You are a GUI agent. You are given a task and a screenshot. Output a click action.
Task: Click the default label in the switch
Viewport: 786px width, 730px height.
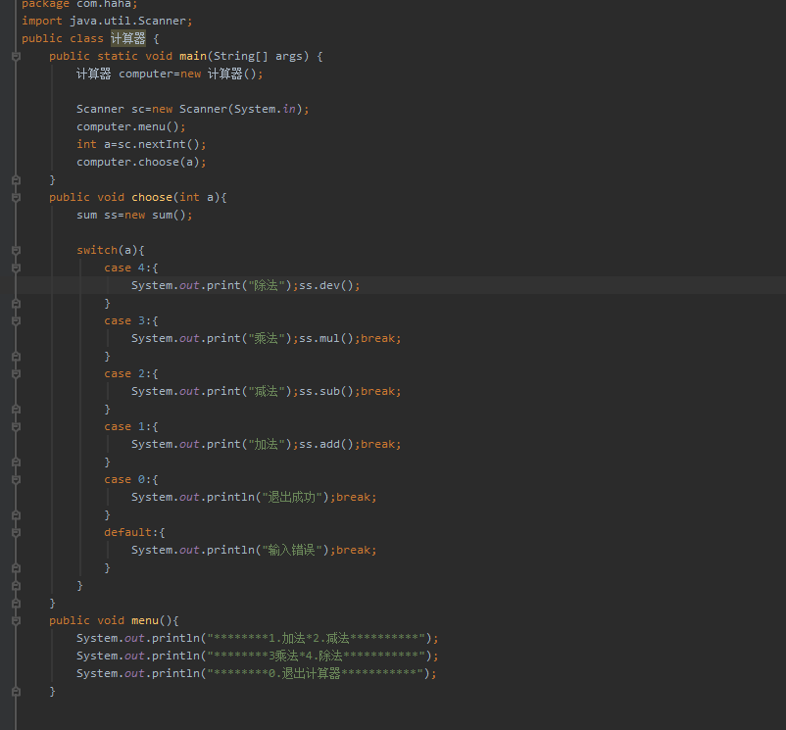(127, 533)
